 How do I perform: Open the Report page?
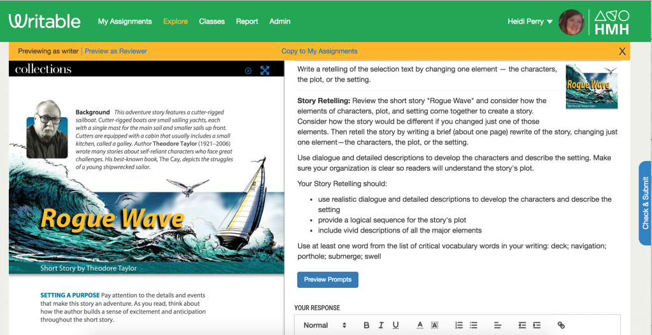[247, 22]
